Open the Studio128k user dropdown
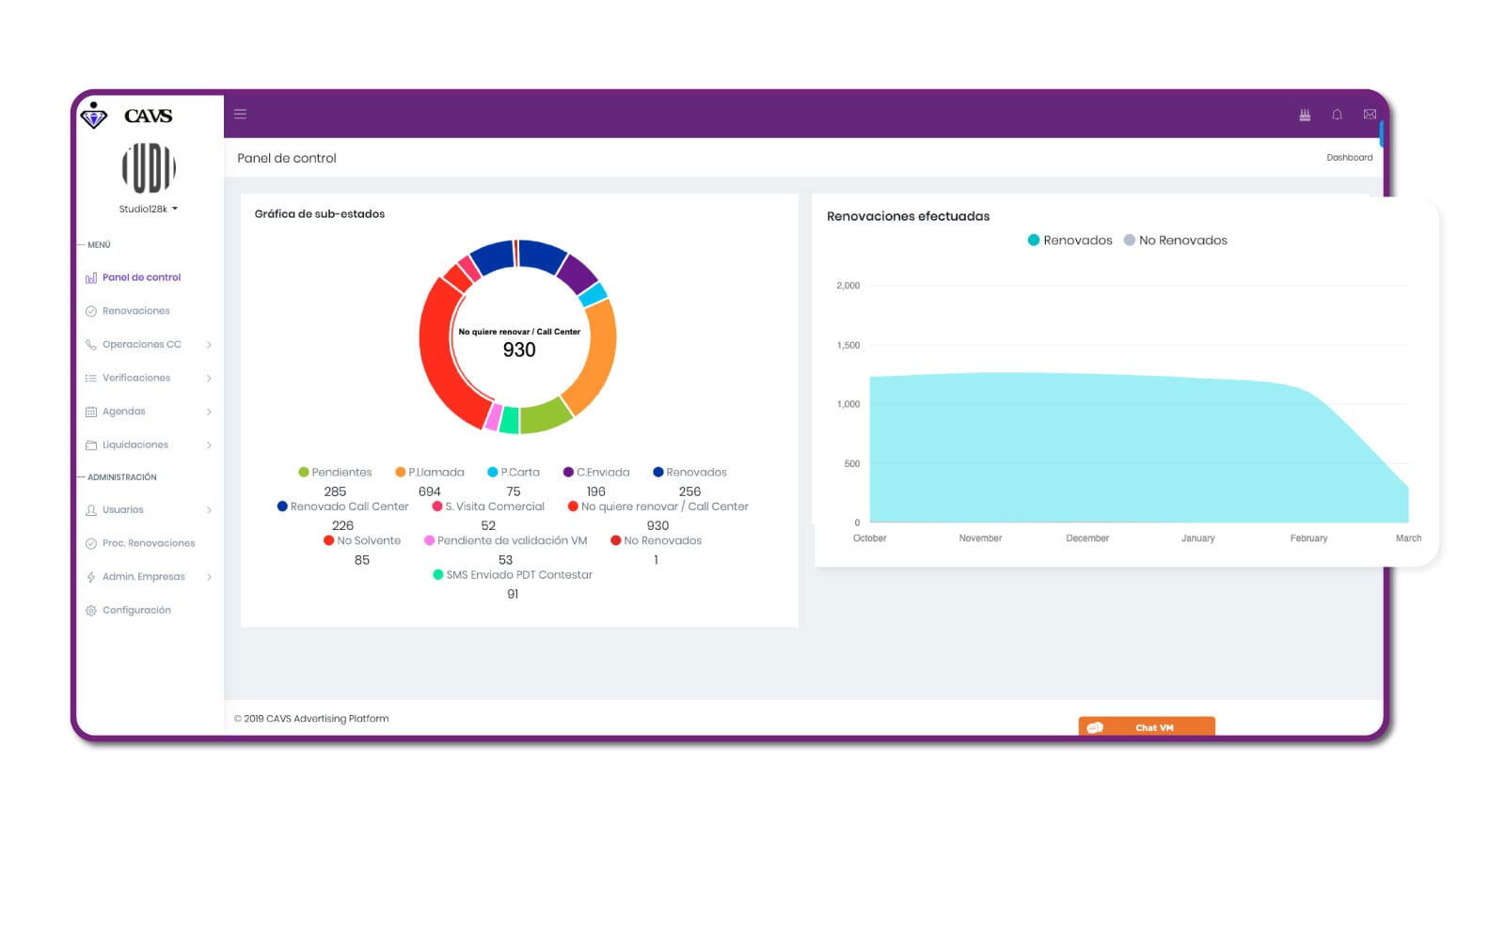 click(149, 209)
